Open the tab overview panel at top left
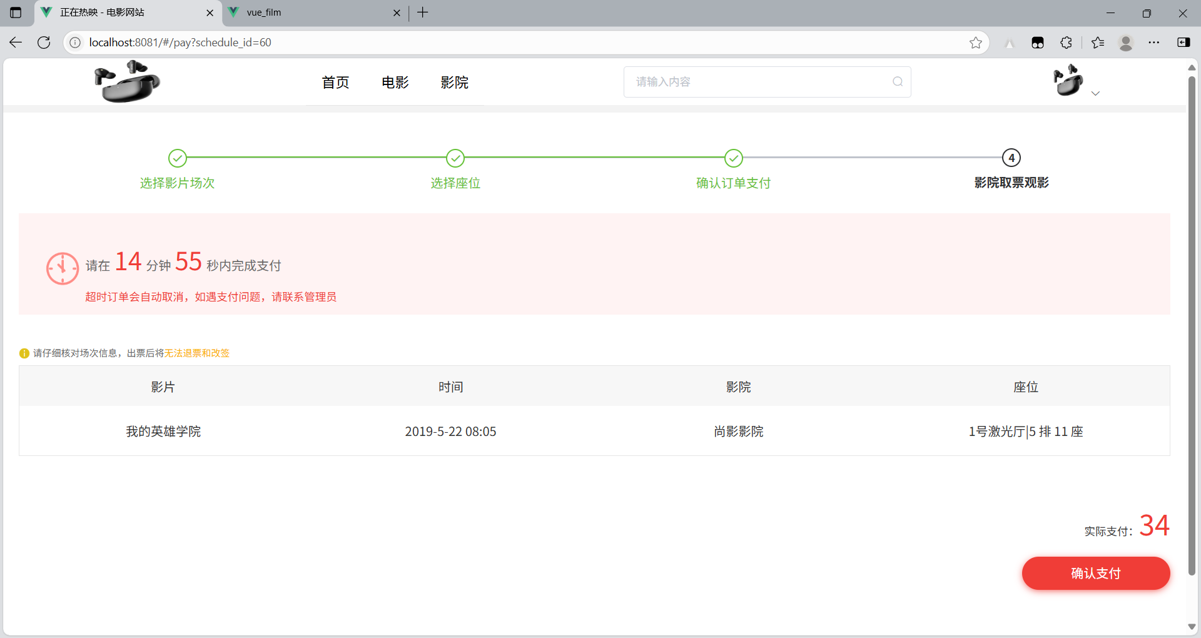The image size is (1201, 638). [x=16, y=13]
